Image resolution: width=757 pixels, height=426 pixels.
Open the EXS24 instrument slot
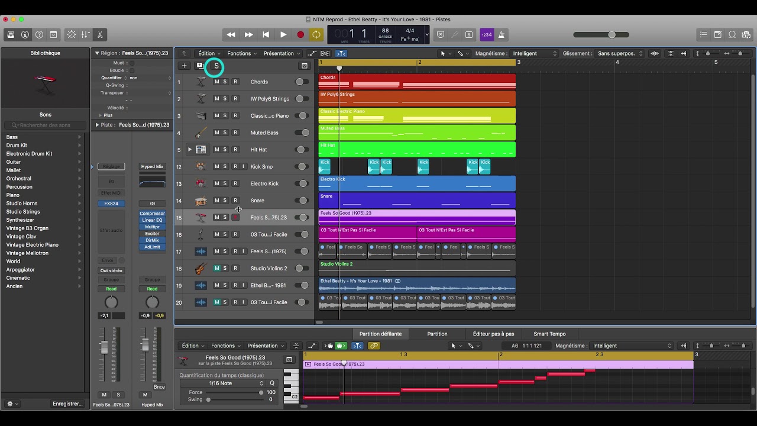pyautogui.click(x=111, y=204)
